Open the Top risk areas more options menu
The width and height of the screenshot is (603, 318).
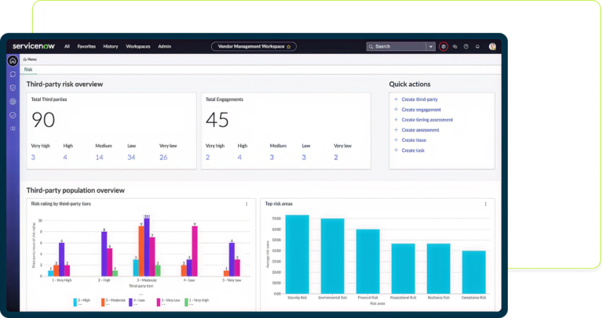[485, 204]
